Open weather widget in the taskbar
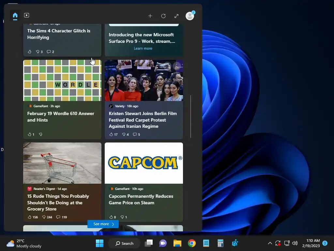This screenshot has height=251, width=334. 24,243
